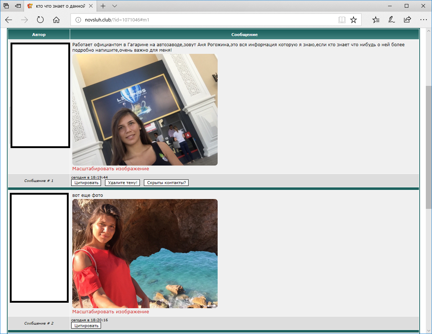Click the browser Back arrow
This screenshot has height=334, width=432.
pyautogui.click(x=8, y=20)
